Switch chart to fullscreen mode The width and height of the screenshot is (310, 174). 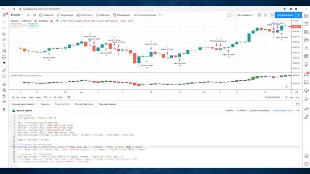(x=265, y=15)
